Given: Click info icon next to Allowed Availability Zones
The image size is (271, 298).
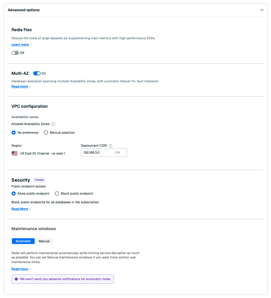Looking at the screenshot, I should (53, 124).
